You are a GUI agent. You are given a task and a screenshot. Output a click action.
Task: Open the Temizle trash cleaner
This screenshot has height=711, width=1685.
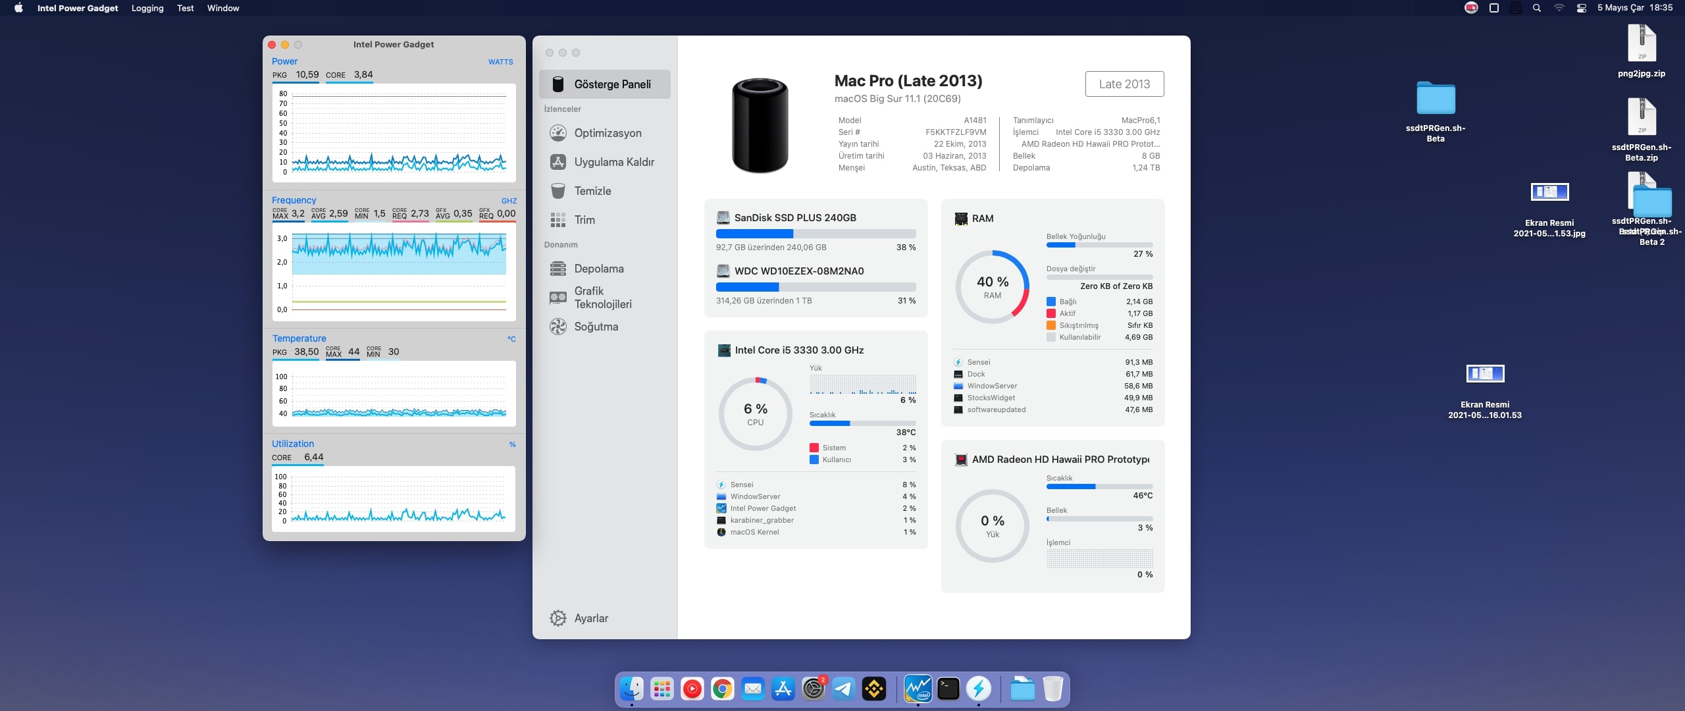pos(592,191)
